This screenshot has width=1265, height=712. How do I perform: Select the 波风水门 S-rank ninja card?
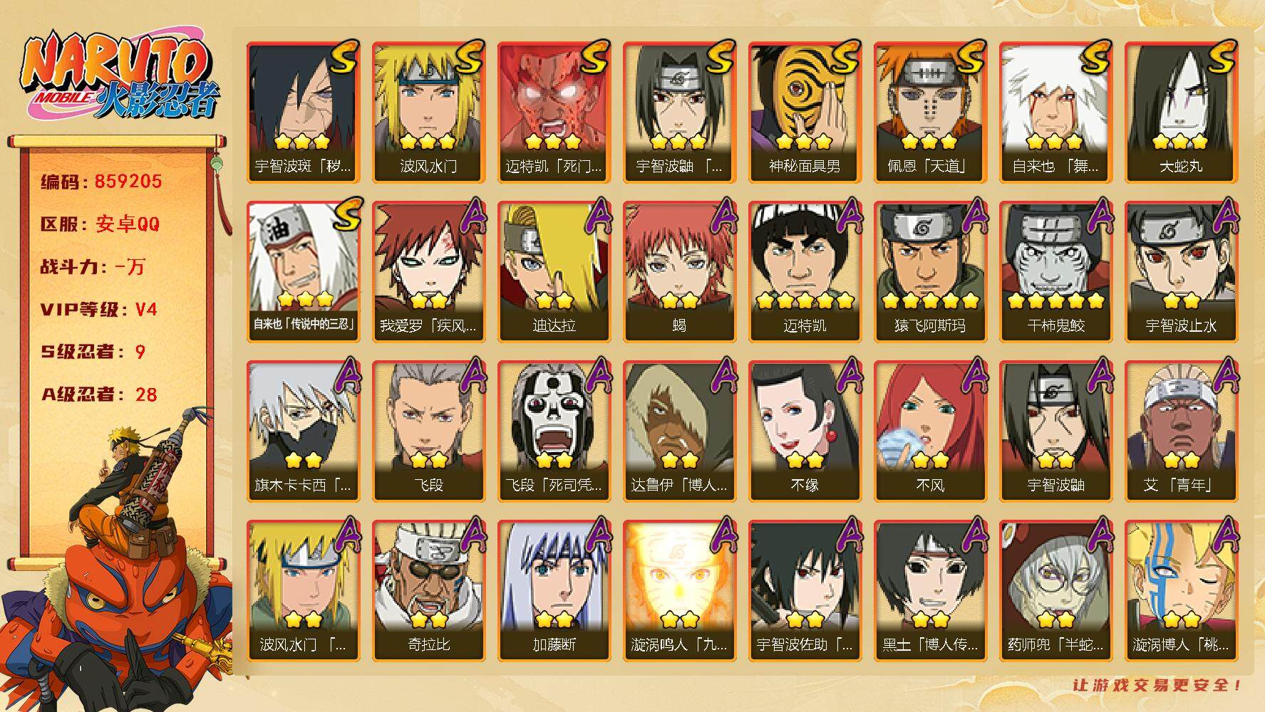point(428,112)
